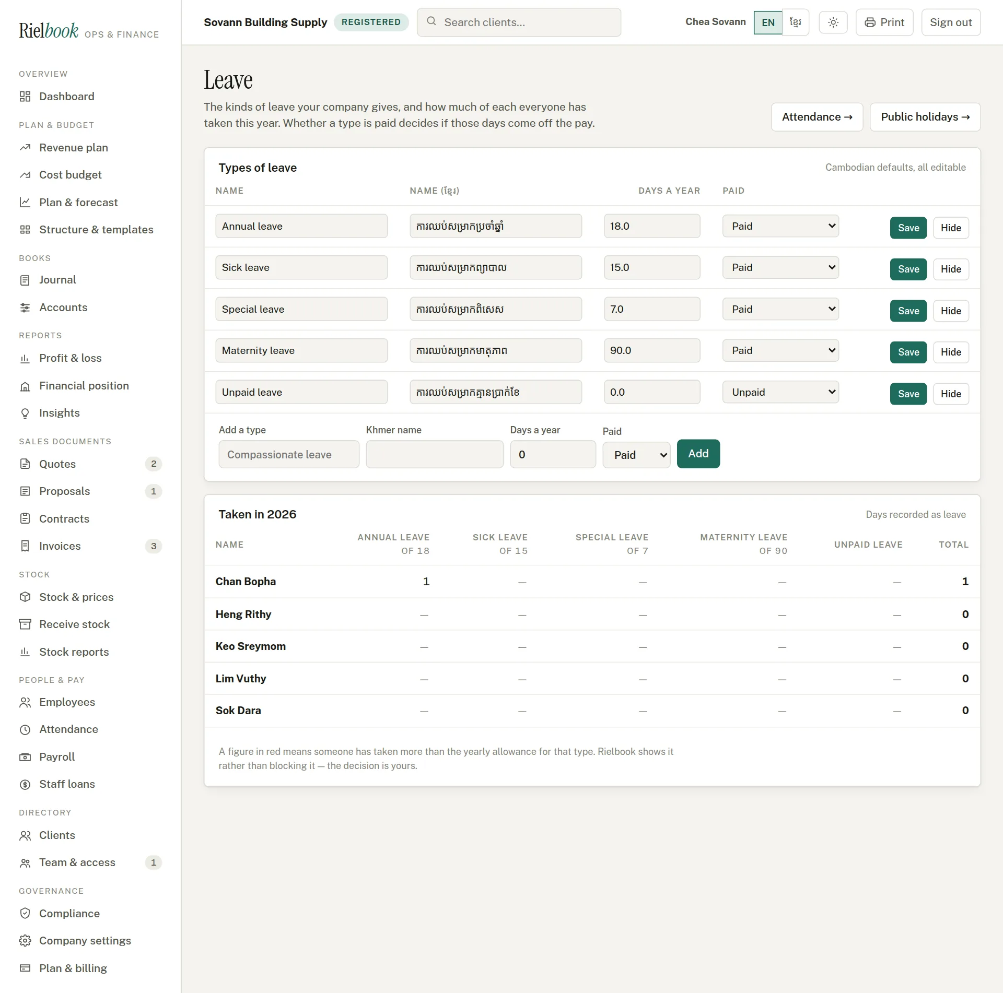Click the Add leave type button
This screenshot has height=993, width=1003.
[698, 454]
